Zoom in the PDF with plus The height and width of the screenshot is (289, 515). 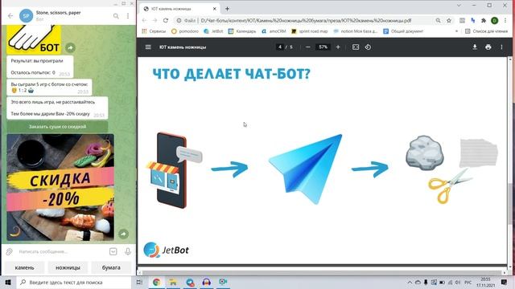pyautogui.click(x=338, y=47)
